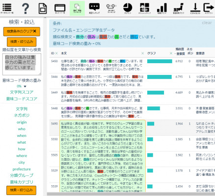
Task: Open the positioning map icon
Action: [x=144, y=8]
